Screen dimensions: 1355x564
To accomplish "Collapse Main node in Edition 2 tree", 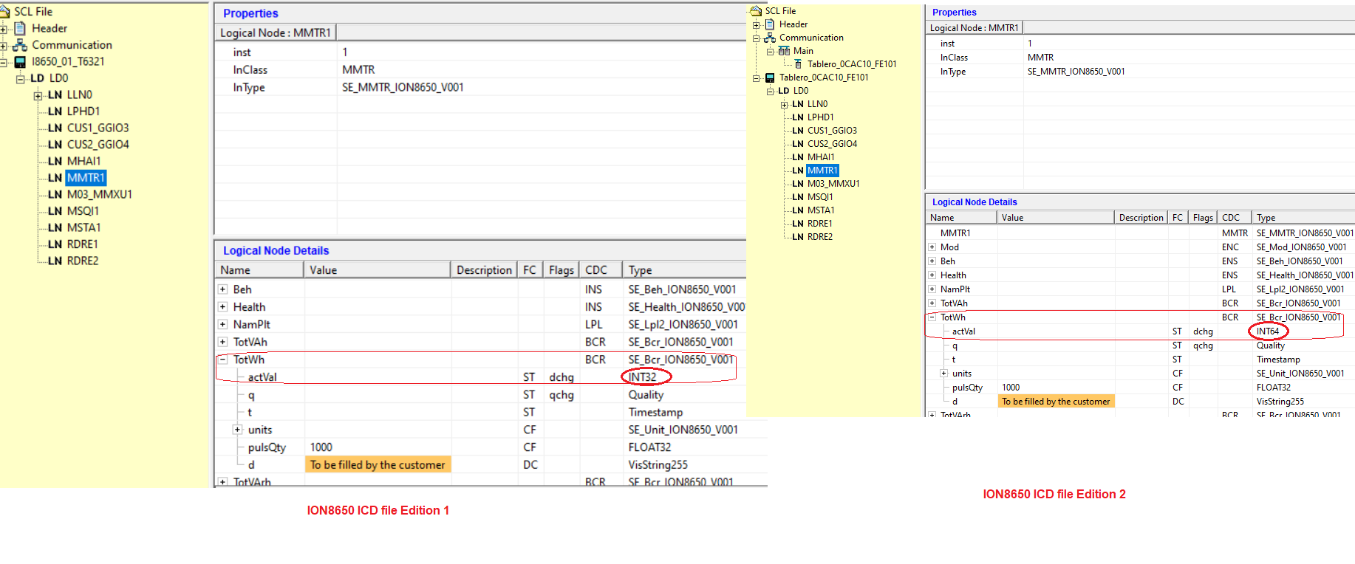I will click(770, 52).
